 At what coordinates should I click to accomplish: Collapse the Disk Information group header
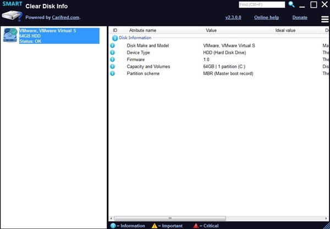135,38
